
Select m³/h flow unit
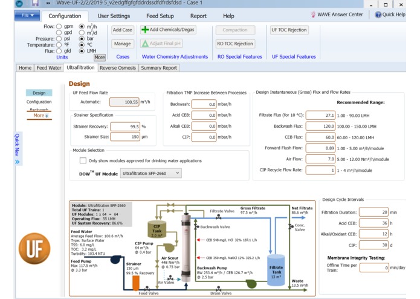pos(82,26)
